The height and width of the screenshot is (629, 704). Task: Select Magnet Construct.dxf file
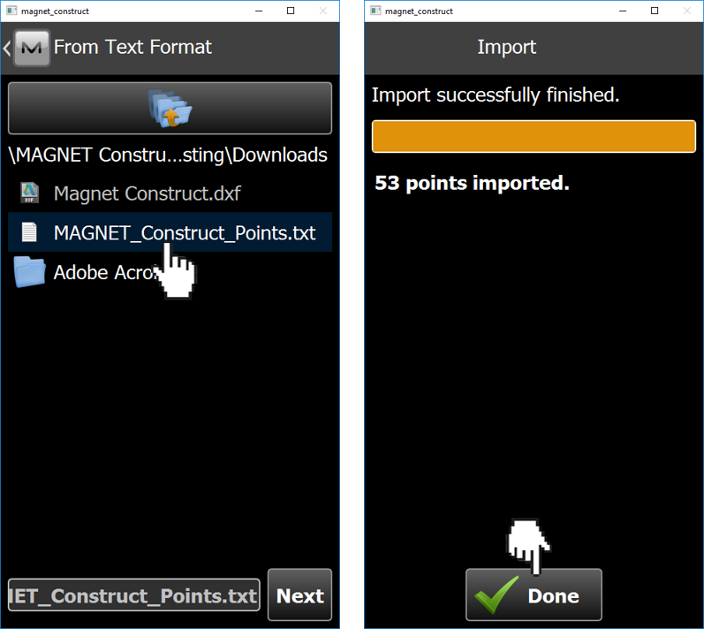170,193
